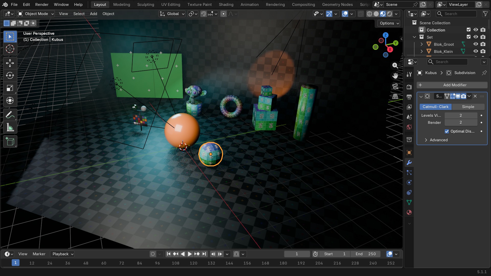Click the zoom viewport magnifier icon
The height and width of the screenshot is (276, 491).
pyautogui.click(x=395, y=65)
